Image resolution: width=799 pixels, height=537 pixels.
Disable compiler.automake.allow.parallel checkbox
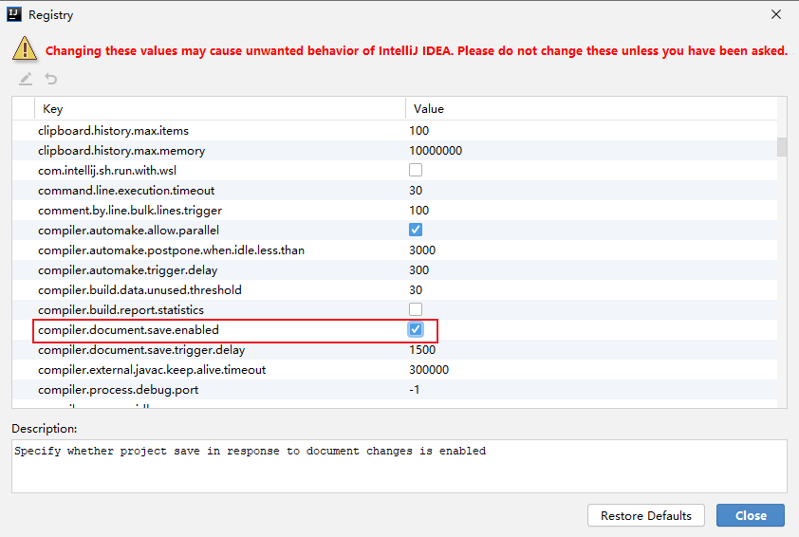(x=416, y=231)
